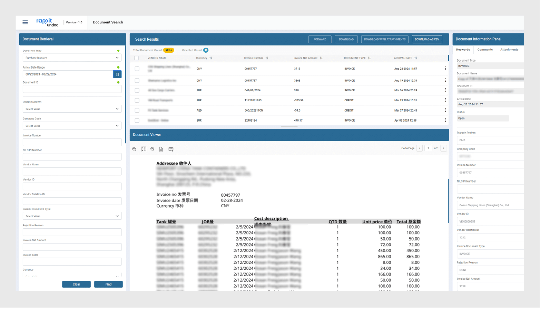Zoom out of the document viewer
Viewport: 540px width, 321px height.
(152, 149)
